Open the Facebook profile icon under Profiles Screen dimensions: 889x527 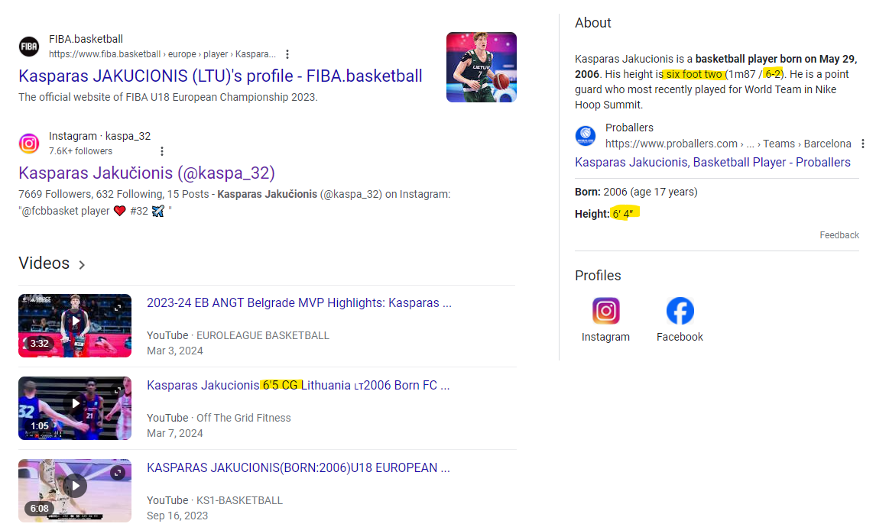pos(680,311)
